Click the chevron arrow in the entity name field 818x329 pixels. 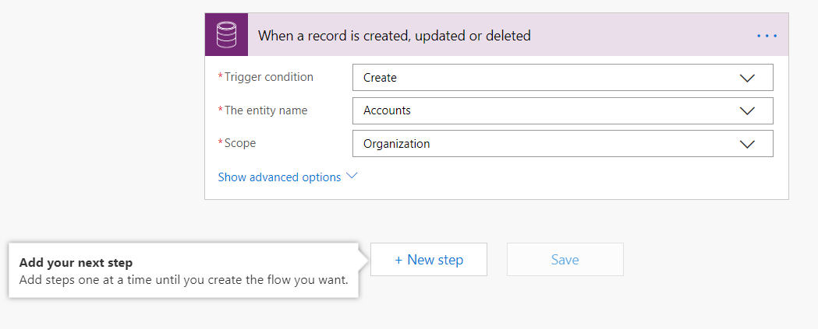[747, 110]
